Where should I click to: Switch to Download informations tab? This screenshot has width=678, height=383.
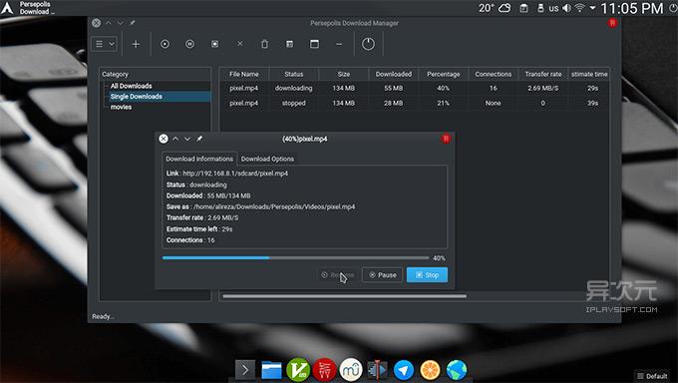click(199, 159)
